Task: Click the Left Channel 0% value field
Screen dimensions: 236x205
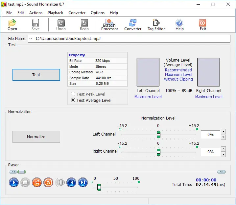Action: [x=211, y=134]
